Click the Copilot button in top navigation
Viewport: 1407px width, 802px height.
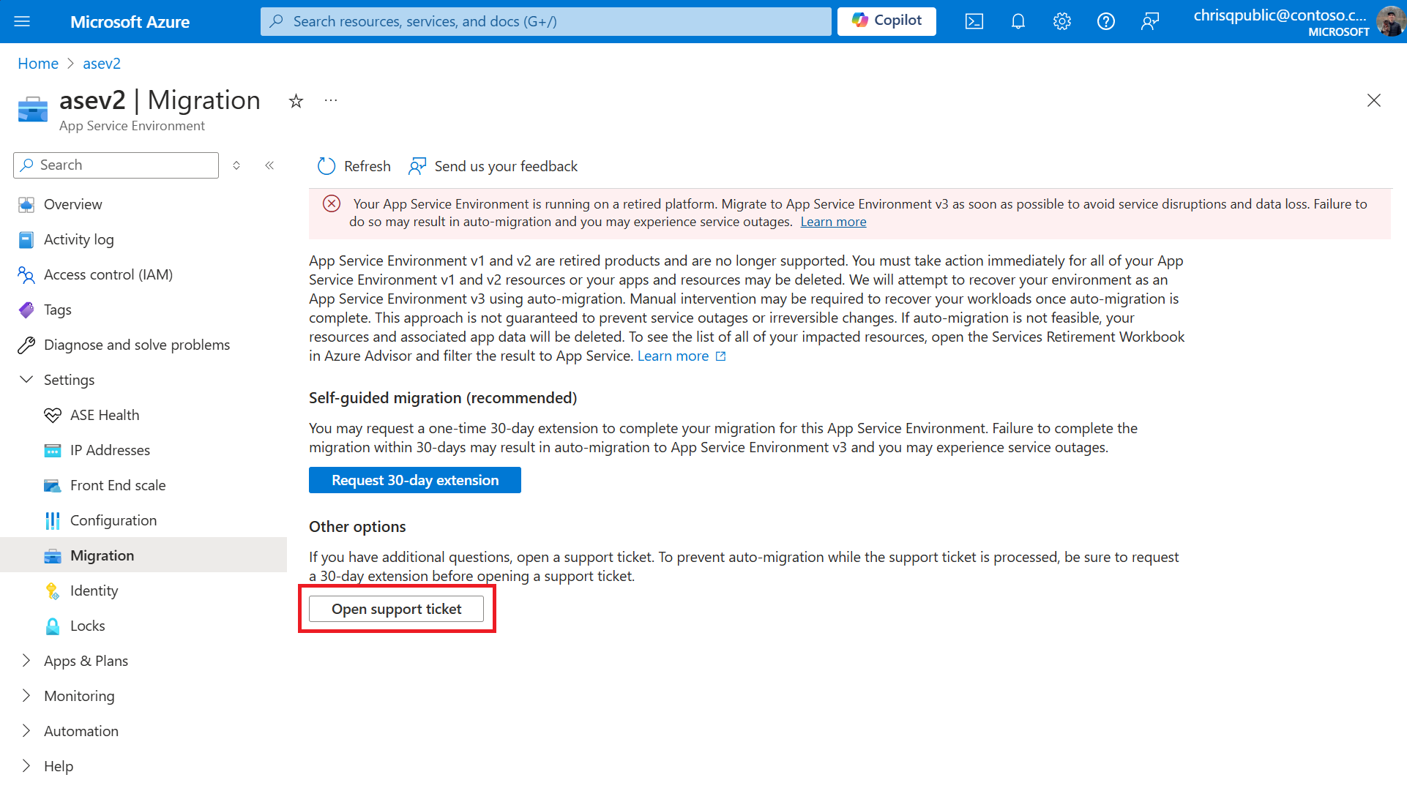point(886,20)
